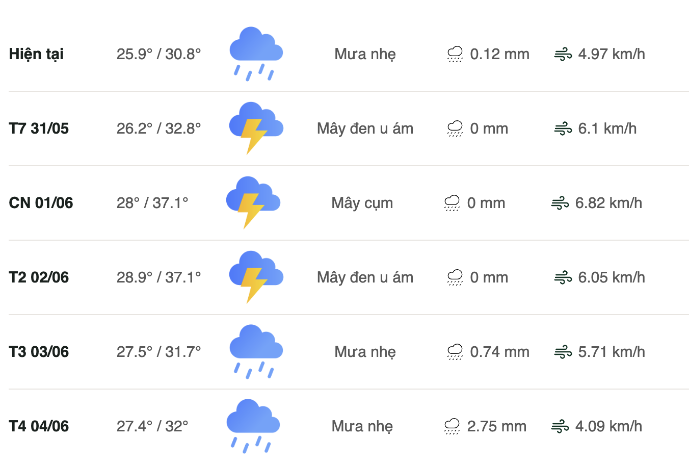The image size is (689, 463).
Task: Click the wind icon beside 4.97 km/h
Action: coord(563,54)
